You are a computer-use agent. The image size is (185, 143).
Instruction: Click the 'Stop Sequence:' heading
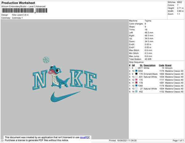[x=137, y=62]
